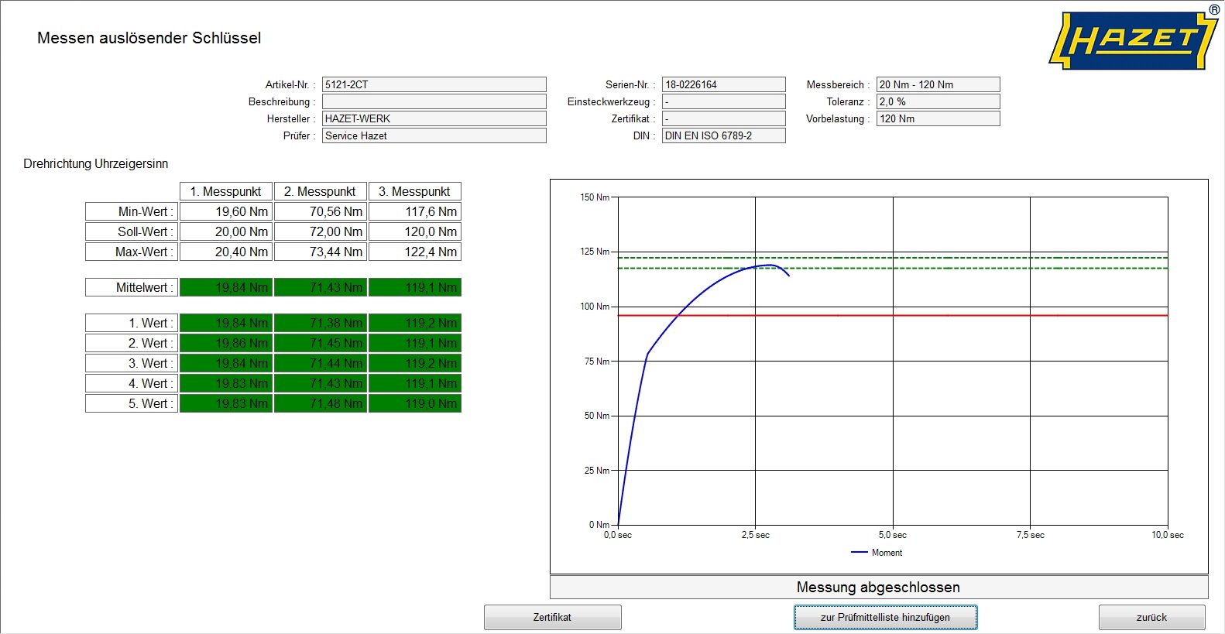The image size is (1225, 634).
Task: Click the Einsteckwerkzeug input field
Action: tap(723, 101)
